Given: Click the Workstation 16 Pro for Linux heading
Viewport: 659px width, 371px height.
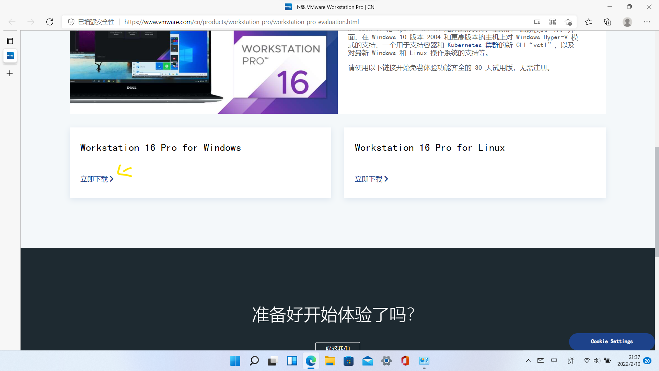Looking at the screenshot, I should 430,148.
